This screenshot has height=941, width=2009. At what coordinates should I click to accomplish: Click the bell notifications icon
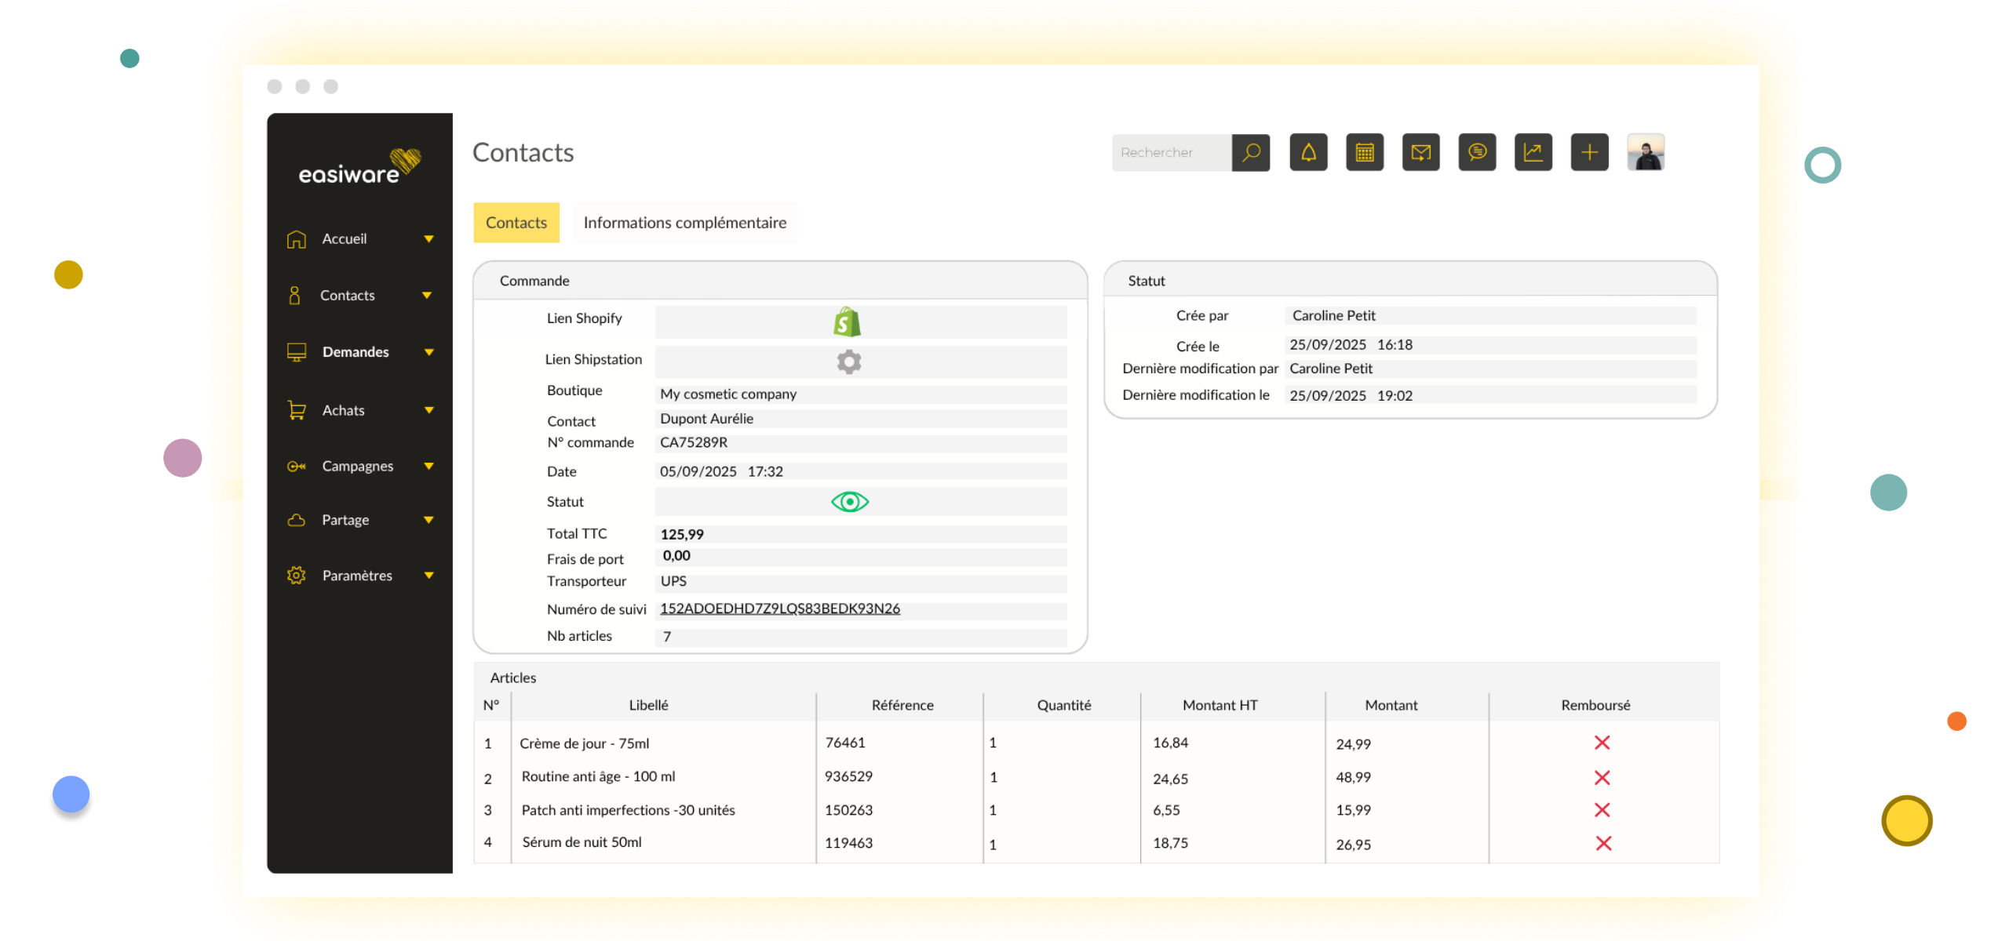click(x=1308, y=152)
